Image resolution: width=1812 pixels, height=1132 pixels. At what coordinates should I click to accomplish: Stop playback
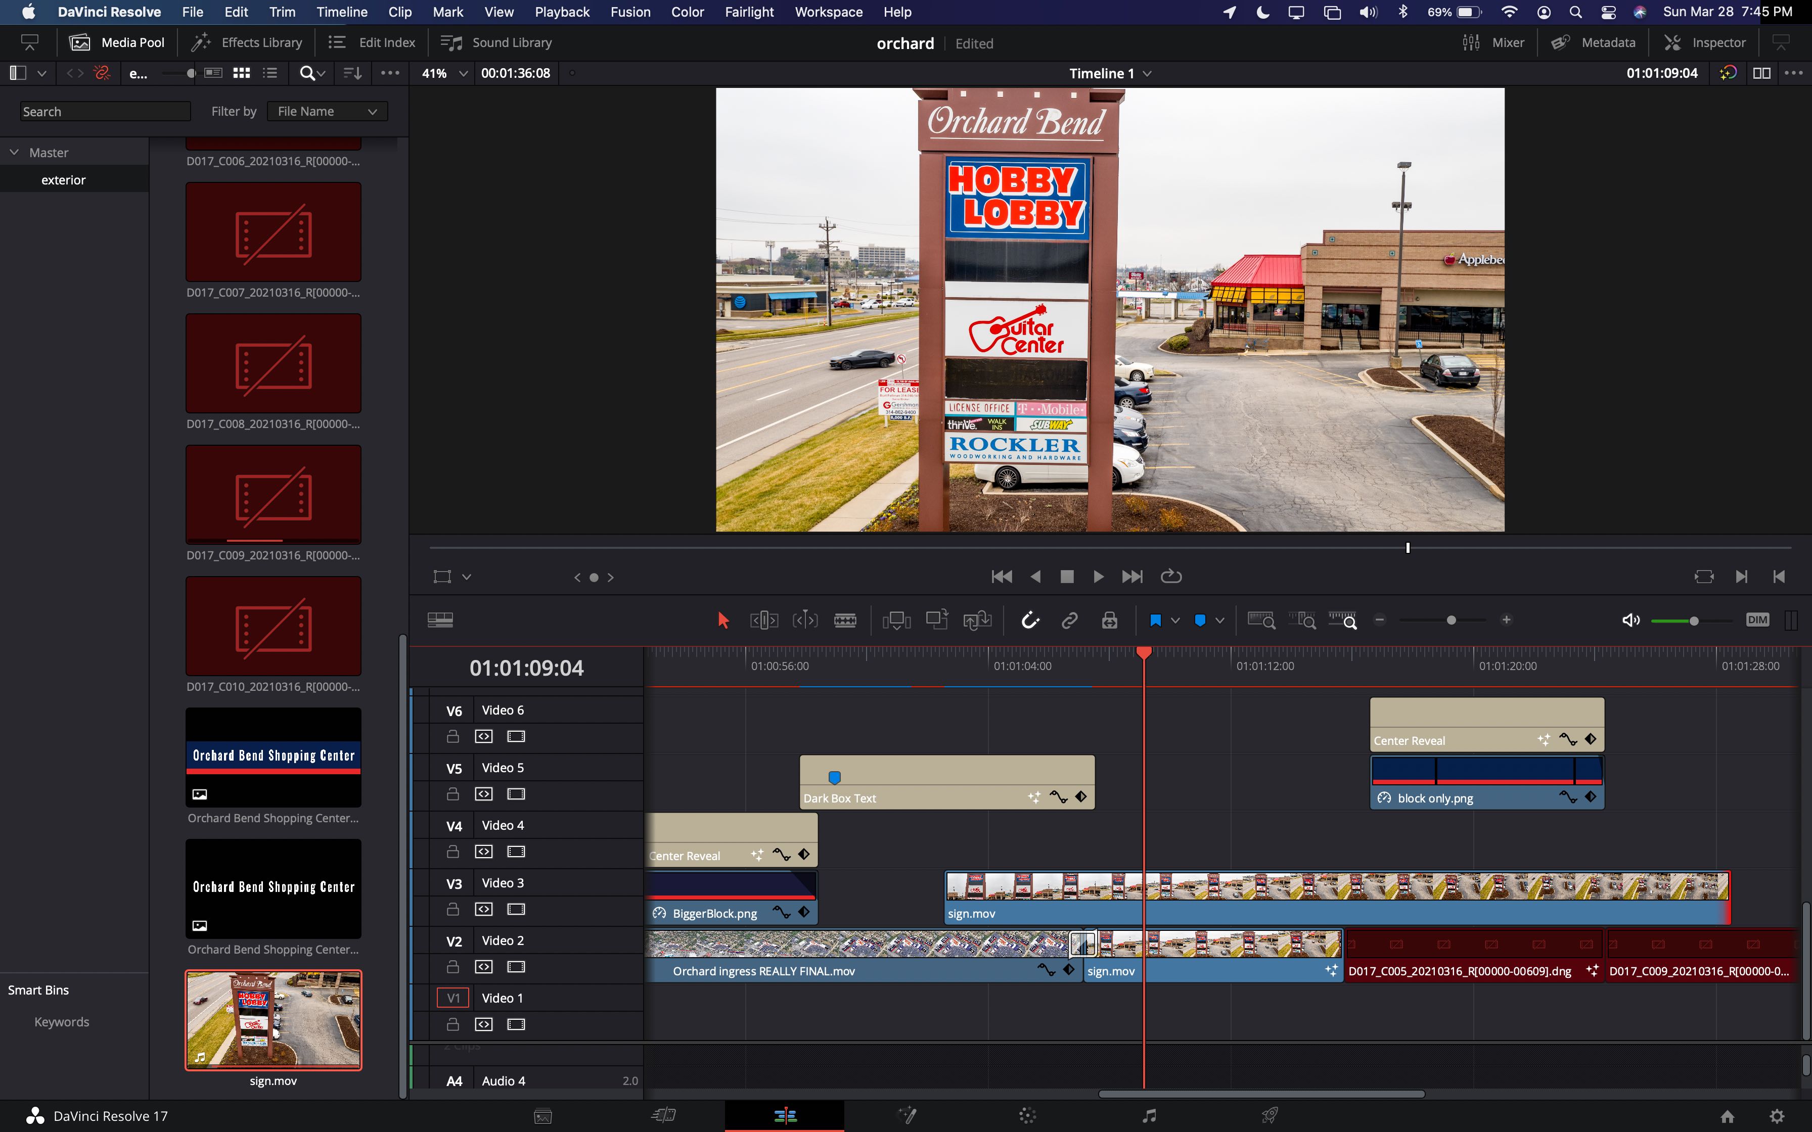pos(1067,577)
